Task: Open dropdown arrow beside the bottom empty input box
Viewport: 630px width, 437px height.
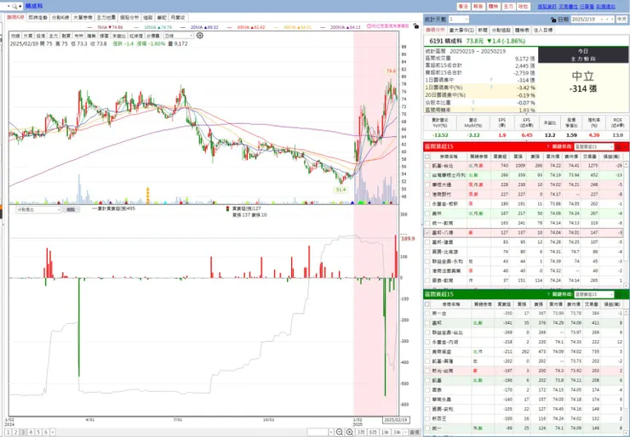Action: coord(331,432)
